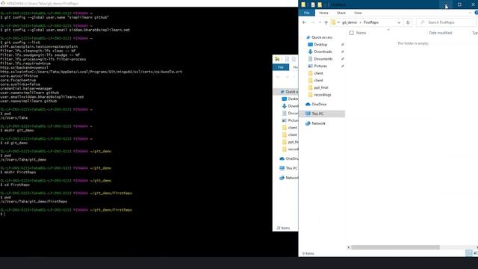Open the File tab in FirstRepo Explorer
This screenshot has height=269, width=478.
pos(307,13)
